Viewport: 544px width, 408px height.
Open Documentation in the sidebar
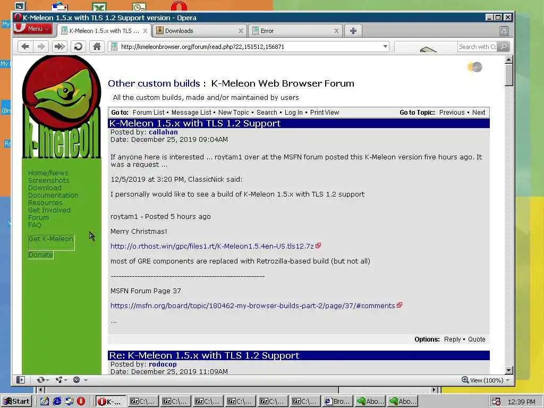coord(53,195)
